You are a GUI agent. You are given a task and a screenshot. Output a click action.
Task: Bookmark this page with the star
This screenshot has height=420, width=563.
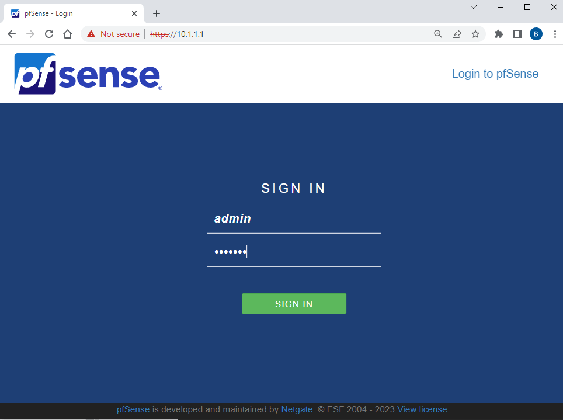coord(475,34)
